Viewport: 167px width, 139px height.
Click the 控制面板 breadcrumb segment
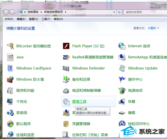[33, 12]
